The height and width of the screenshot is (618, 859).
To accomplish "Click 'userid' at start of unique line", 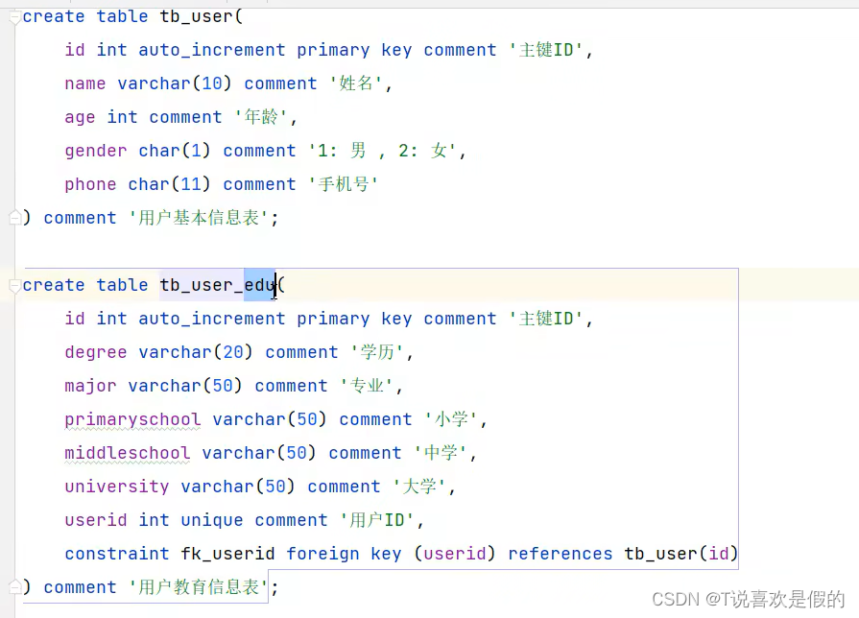I will (95, 520).
